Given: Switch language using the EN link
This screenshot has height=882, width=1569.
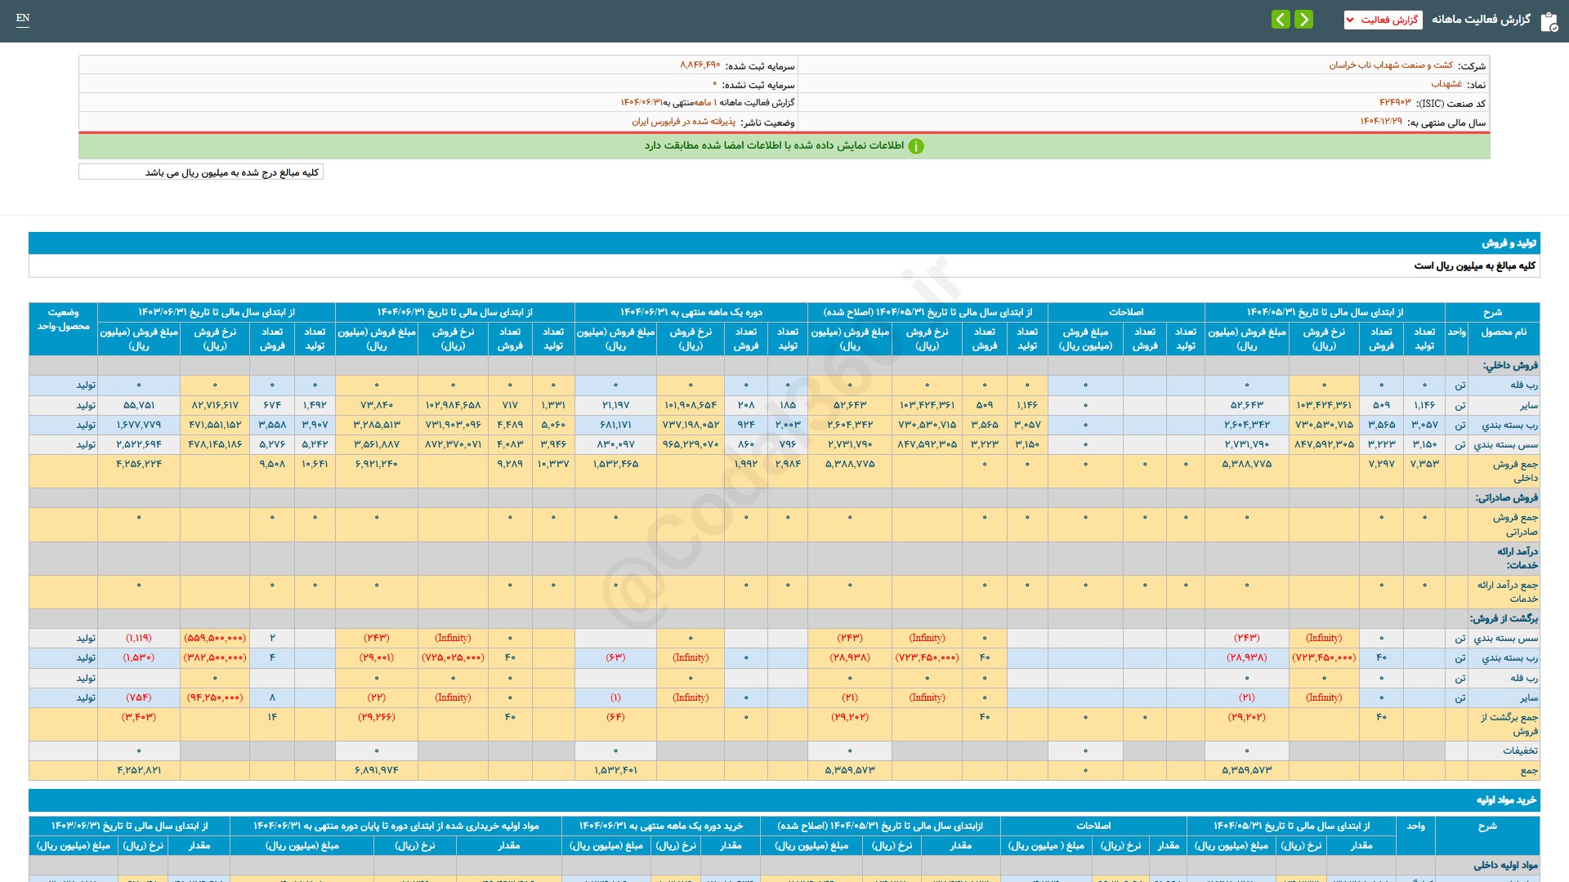Looking at the screenshot, I should click(x=23, y=18).
